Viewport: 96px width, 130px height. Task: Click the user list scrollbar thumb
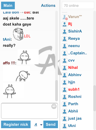tap(94, 98)
